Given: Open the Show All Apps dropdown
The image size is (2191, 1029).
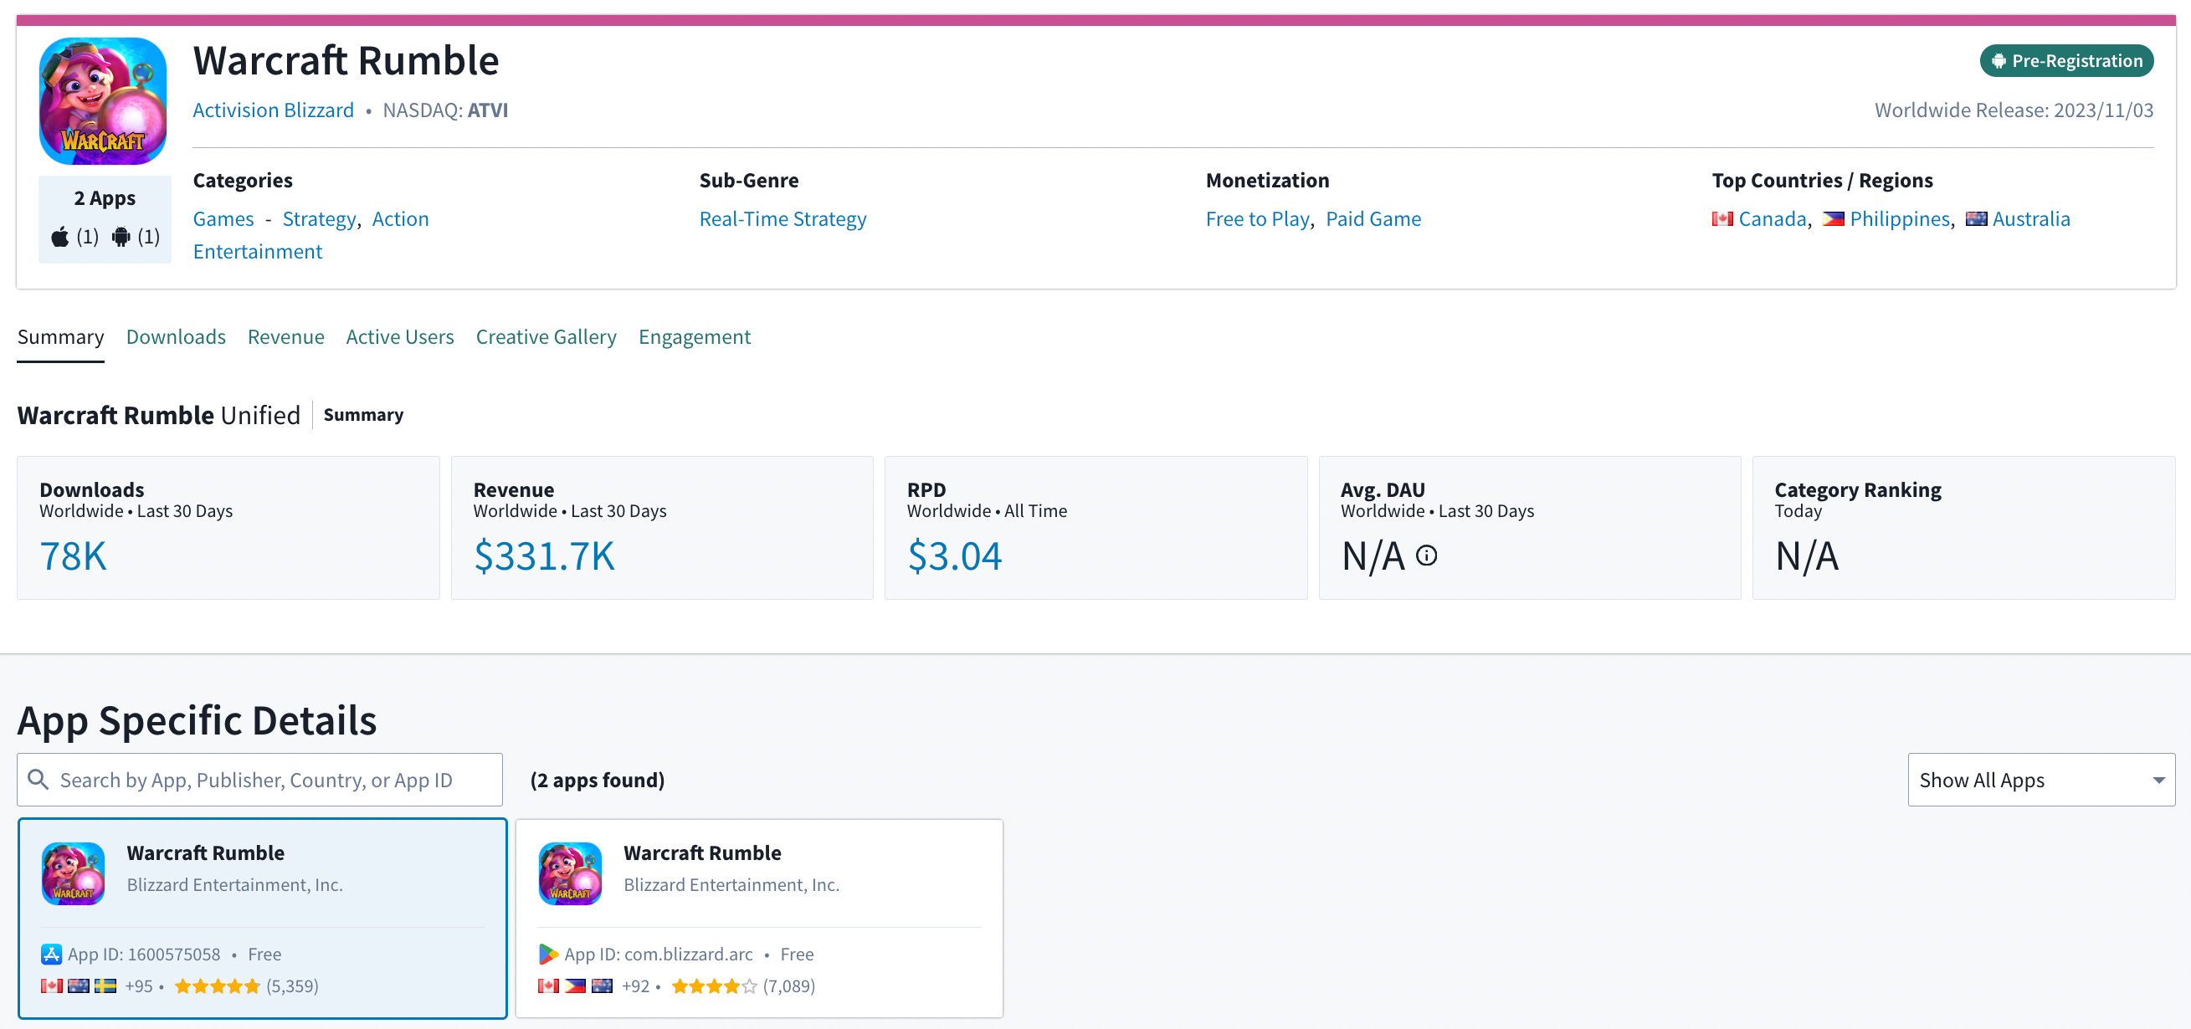Looking at the screenshot, I should pyautogui.click(x=2040, y=780).
